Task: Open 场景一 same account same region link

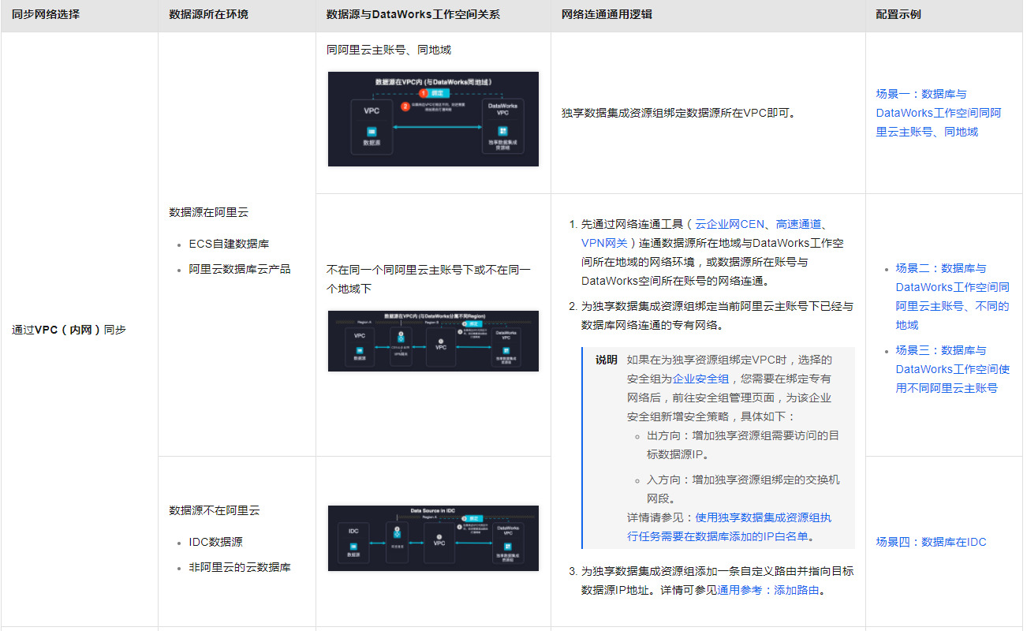Action: (x=938, y=113)
